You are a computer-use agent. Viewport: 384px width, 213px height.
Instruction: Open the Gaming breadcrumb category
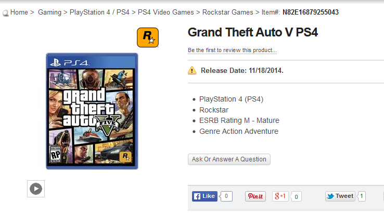click(50, 12)
